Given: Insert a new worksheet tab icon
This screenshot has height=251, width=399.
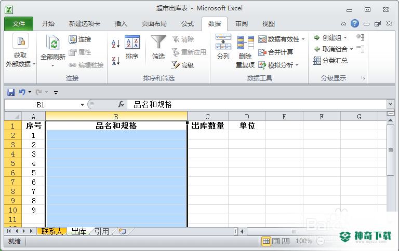Looking at the screenshot, I should pyautogui.click(x=123, y=231).
